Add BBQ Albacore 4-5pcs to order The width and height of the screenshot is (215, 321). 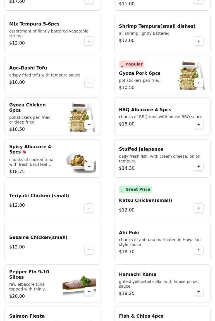point(199,125)
